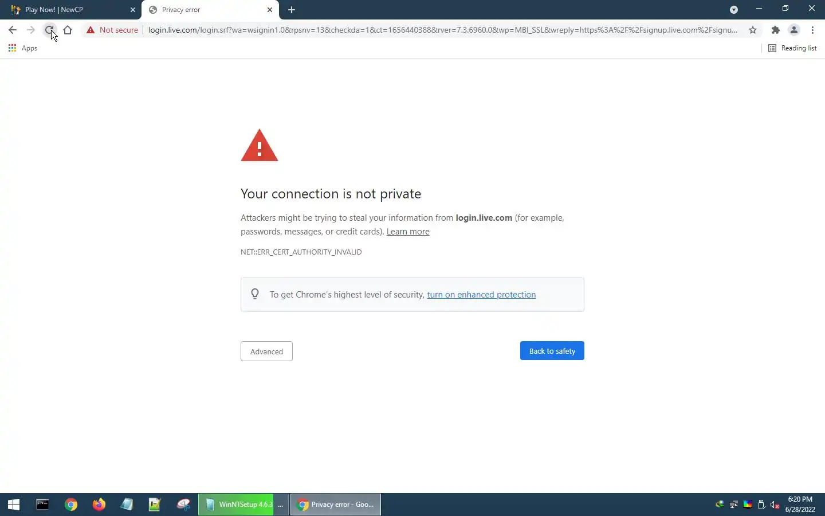825x516 pixels.
Task: Open the command prompt taskbar icon
Action: (42, 505)
